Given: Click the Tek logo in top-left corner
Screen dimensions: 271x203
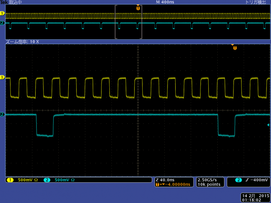Looking at the screenshot, I should click(x=4, y=2).
